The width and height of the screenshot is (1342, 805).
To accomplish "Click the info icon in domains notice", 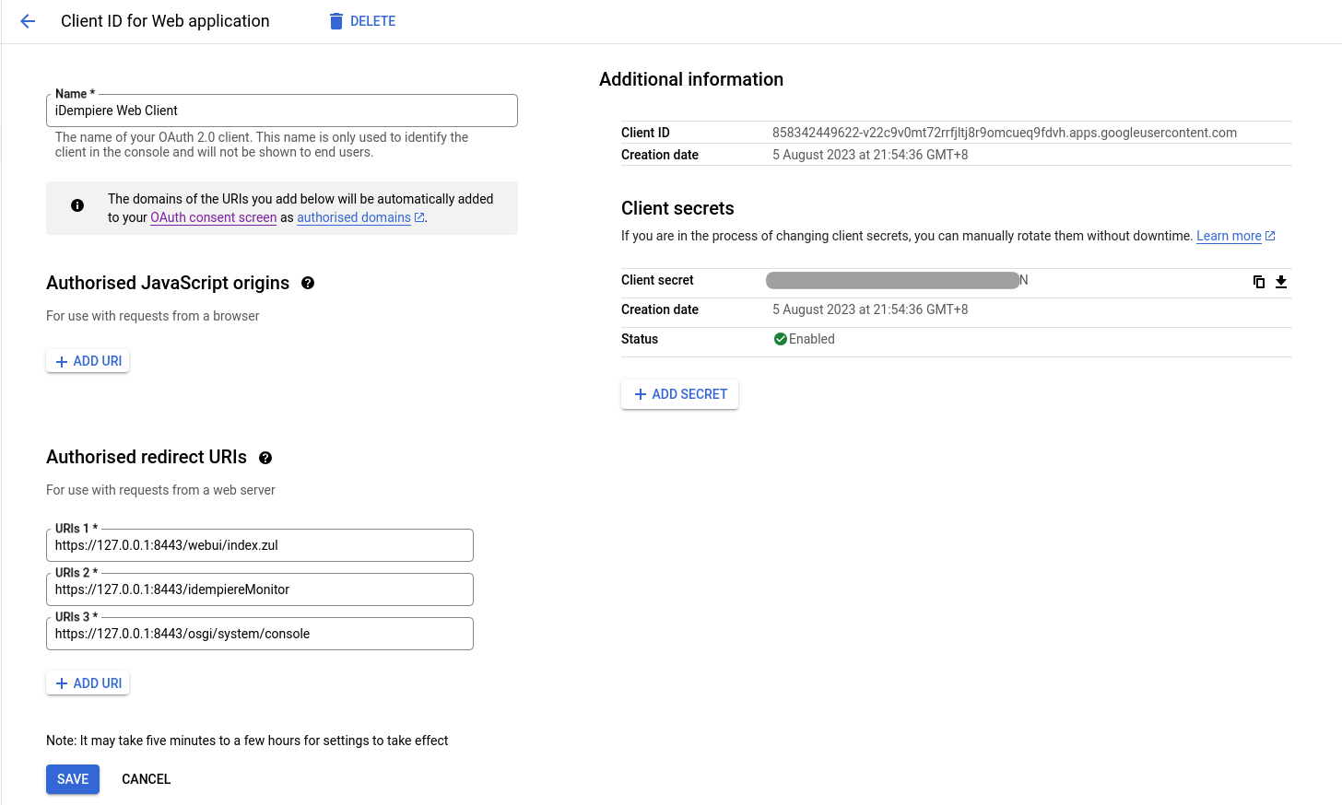I will [x=77, y=205].
